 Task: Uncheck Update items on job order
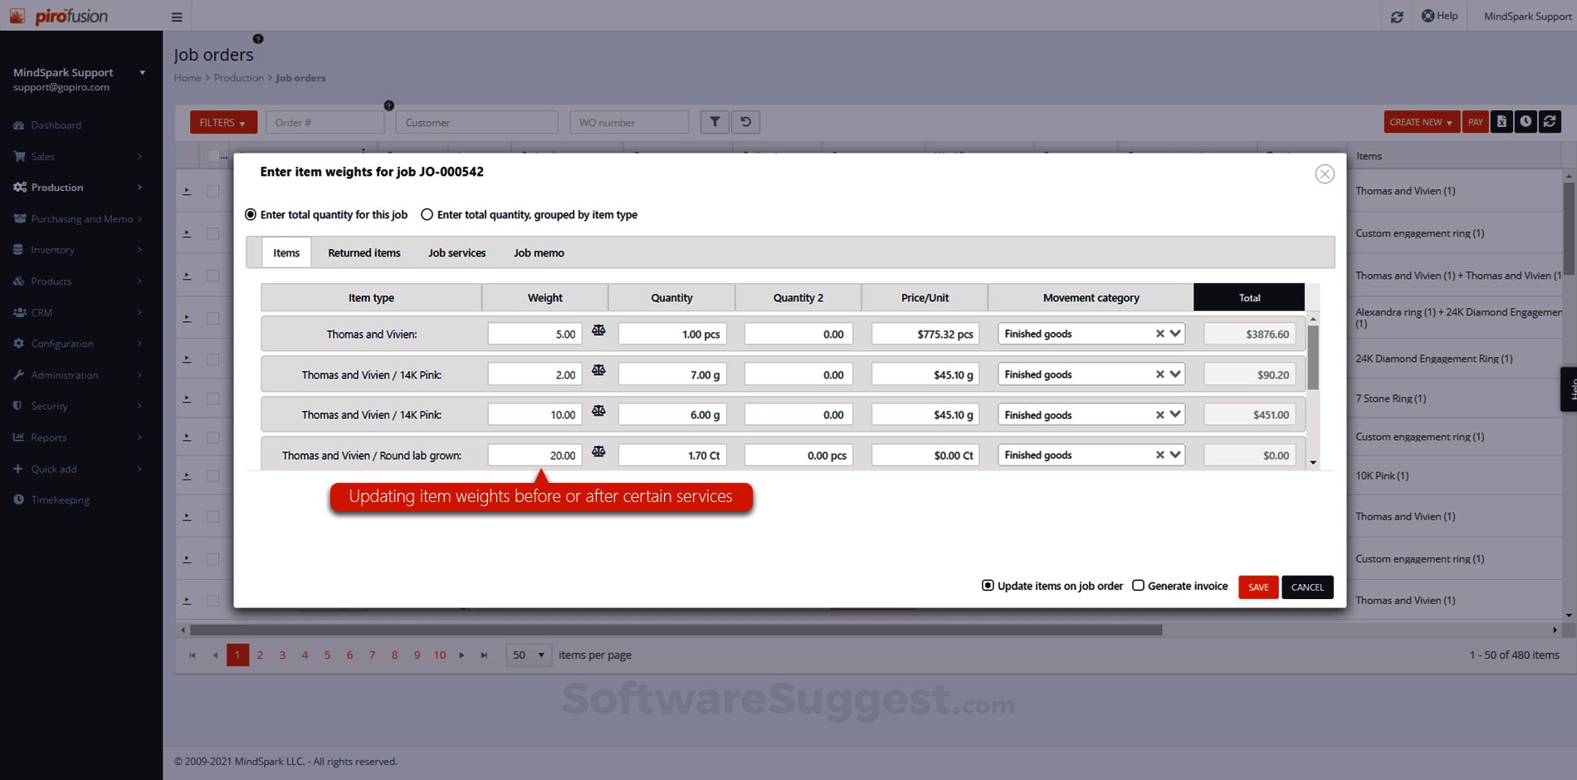click(x=987, y=585)
